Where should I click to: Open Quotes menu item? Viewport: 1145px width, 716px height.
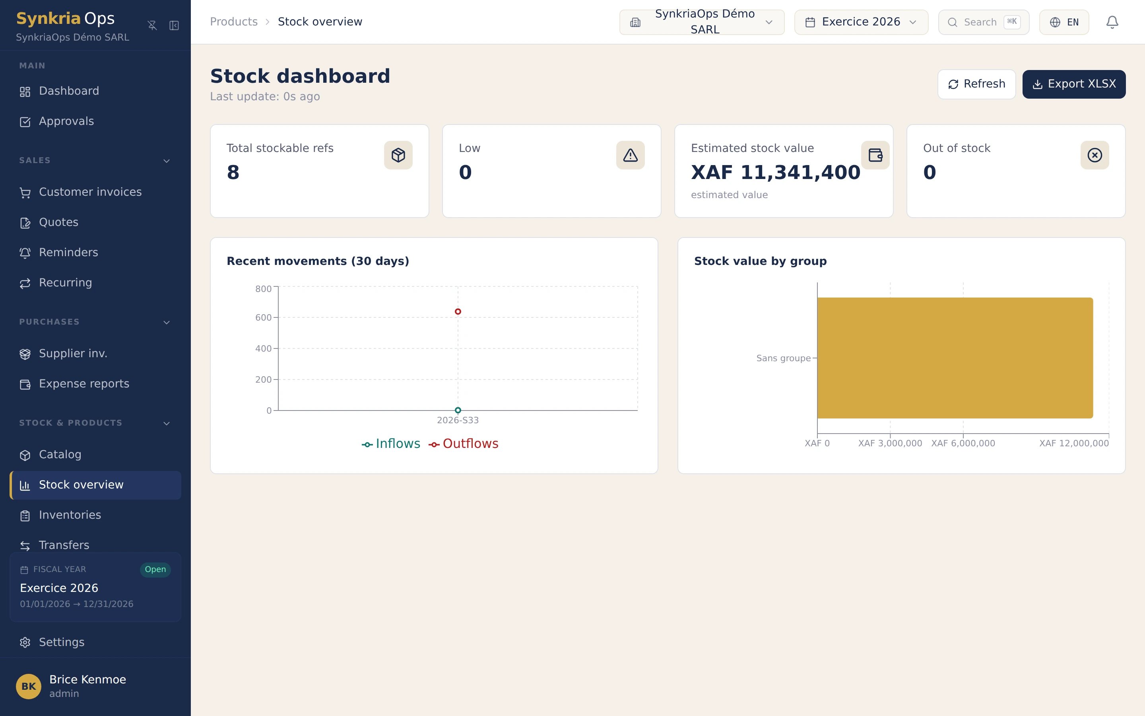95,223
